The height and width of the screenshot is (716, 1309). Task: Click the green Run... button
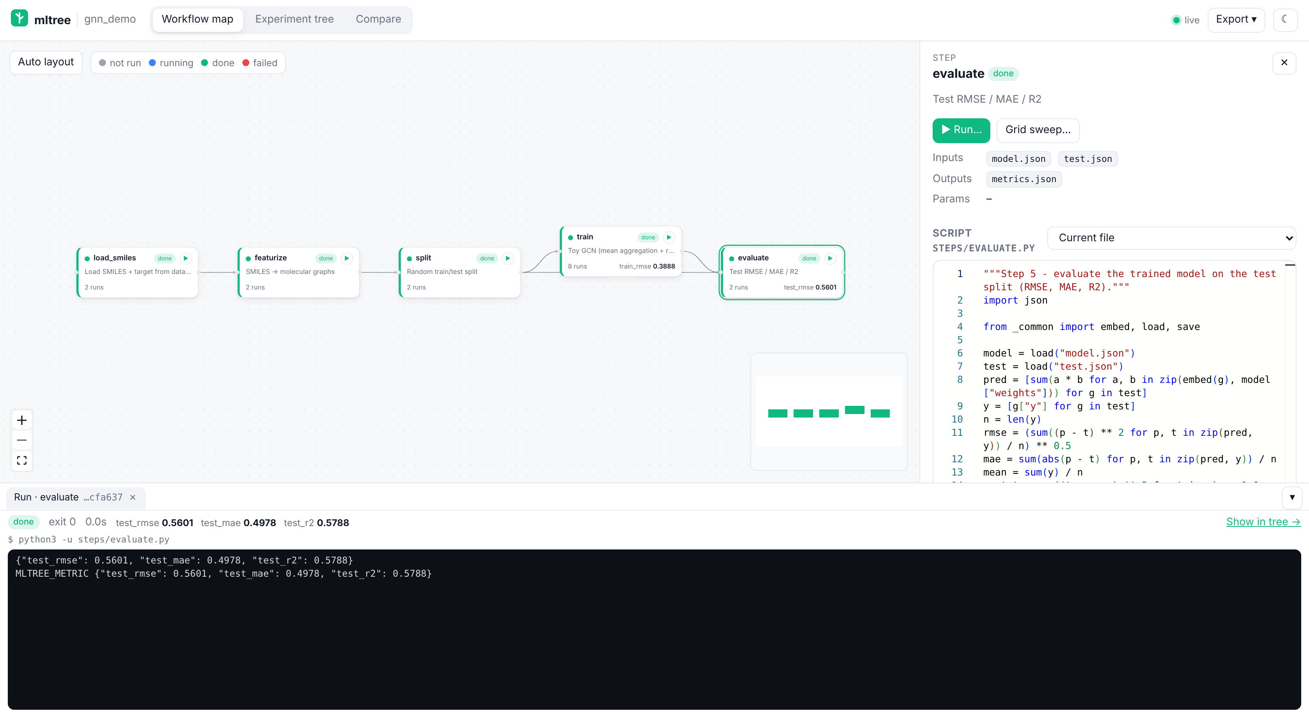(x=961, y=130)
